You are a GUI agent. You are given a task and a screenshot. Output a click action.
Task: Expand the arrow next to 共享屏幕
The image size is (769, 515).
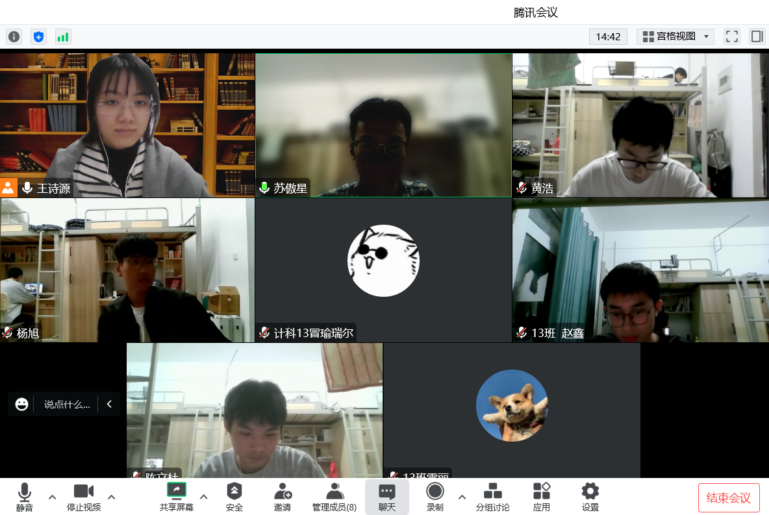[x=204, y=497]
